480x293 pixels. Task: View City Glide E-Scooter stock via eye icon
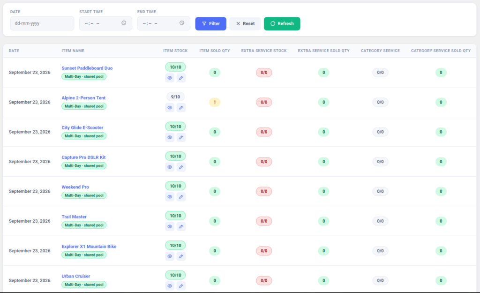[170, 137]
